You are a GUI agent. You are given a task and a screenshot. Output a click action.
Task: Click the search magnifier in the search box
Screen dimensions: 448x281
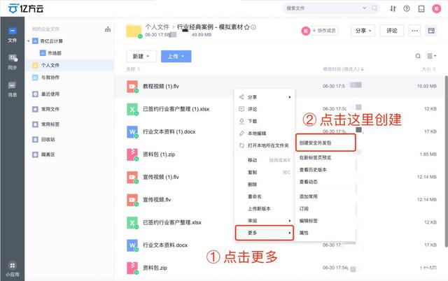[x=374, y=8]
